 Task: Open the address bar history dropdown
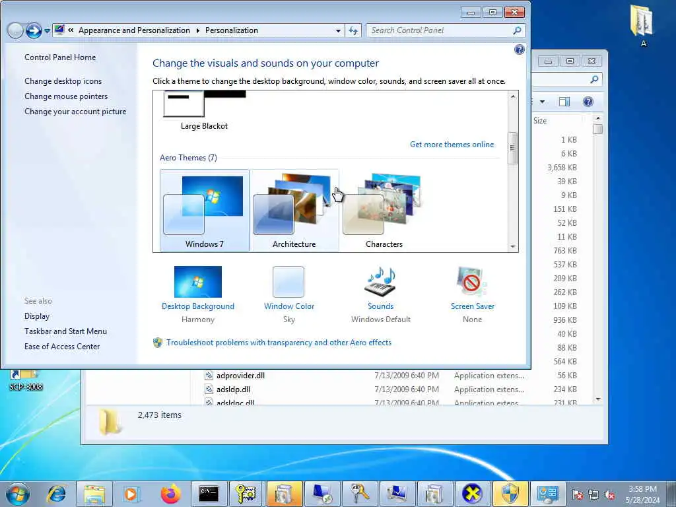[x=338, y=30]
